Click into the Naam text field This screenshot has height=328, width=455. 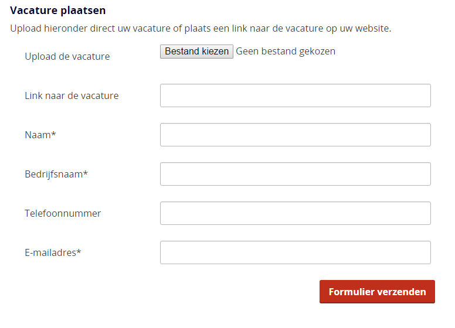point(295,135)
